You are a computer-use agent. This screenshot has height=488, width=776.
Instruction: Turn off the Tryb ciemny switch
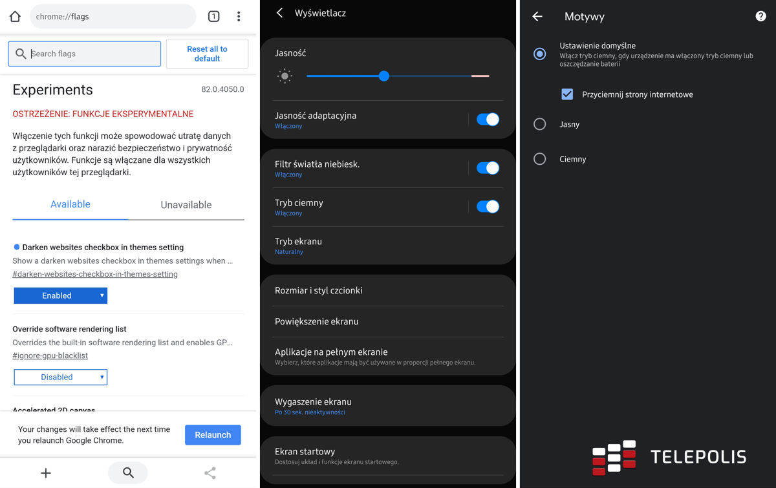(488, 207)
